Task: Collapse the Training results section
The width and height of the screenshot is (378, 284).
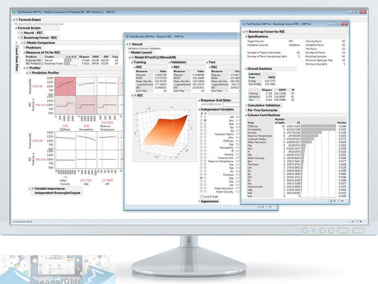Action: click(x=132, y=63)
